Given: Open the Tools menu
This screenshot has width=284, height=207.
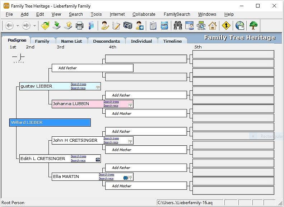Looking at the screenshot, I should 96,14.
